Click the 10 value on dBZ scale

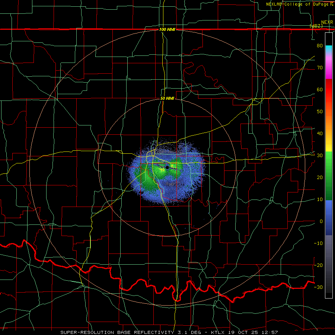pos(320,200)
